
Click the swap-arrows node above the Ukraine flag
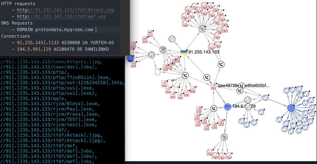click(172, 39)
